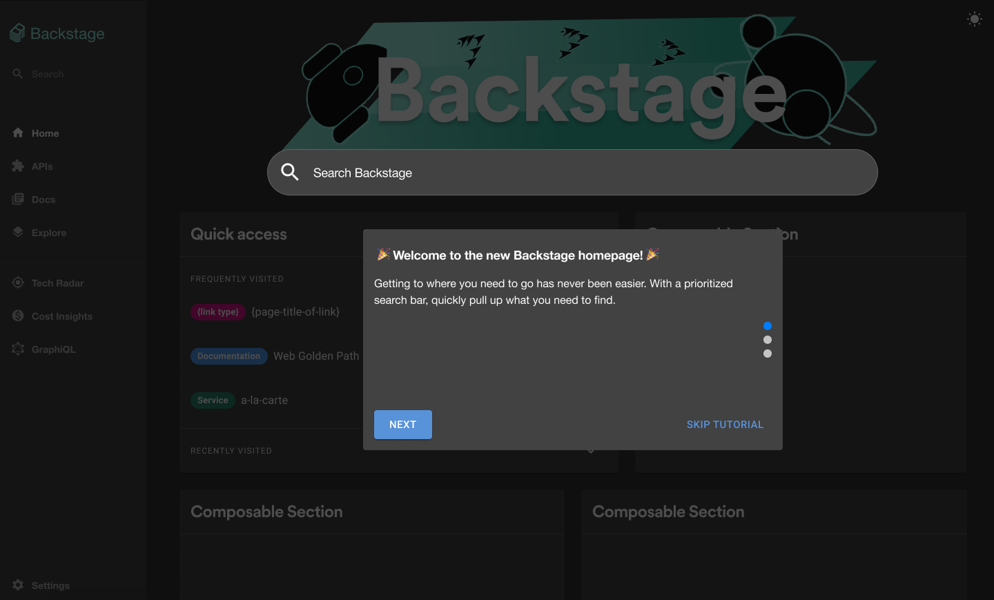Toggle the light/dark theme sun icon

coord(975,19)
